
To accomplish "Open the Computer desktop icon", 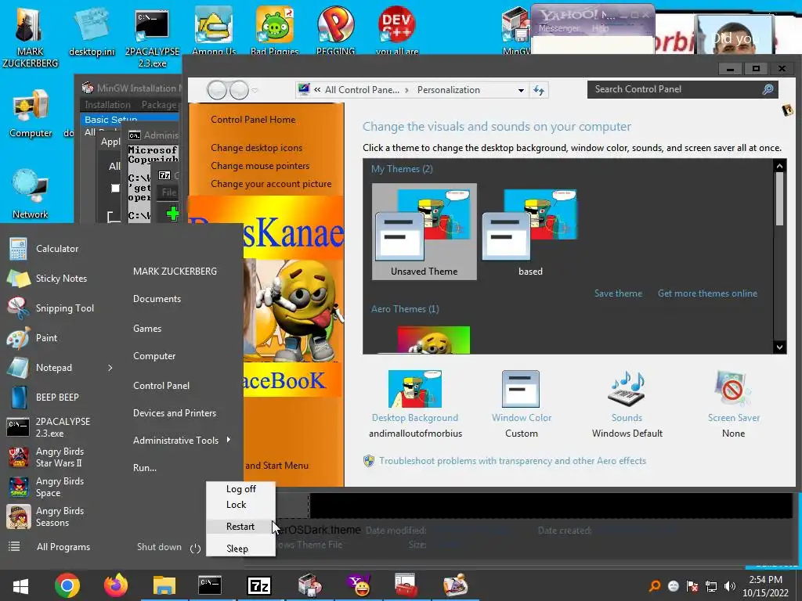I will pyautogui.click(x=31, y=113).
